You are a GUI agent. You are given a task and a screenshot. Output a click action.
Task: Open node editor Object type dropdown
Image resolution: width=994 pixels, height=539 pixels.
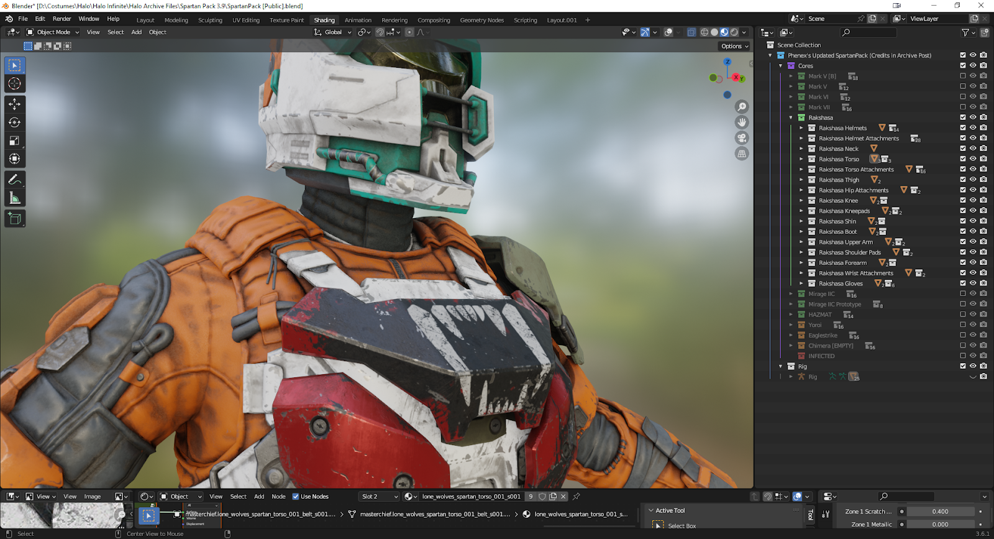pyautogui.click(x=181, y=496)
